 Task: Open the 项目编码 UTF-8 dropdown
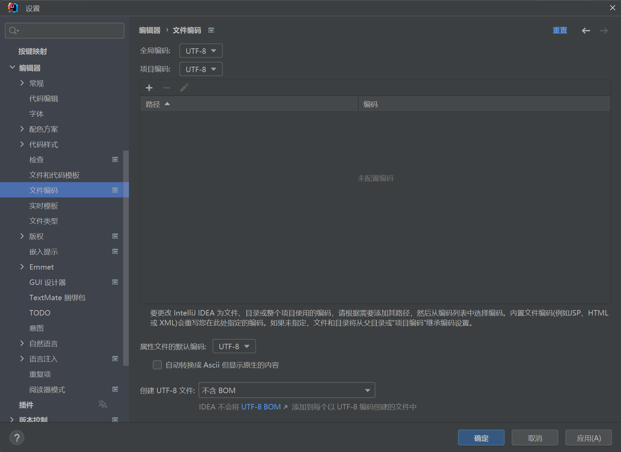point(201,69)
